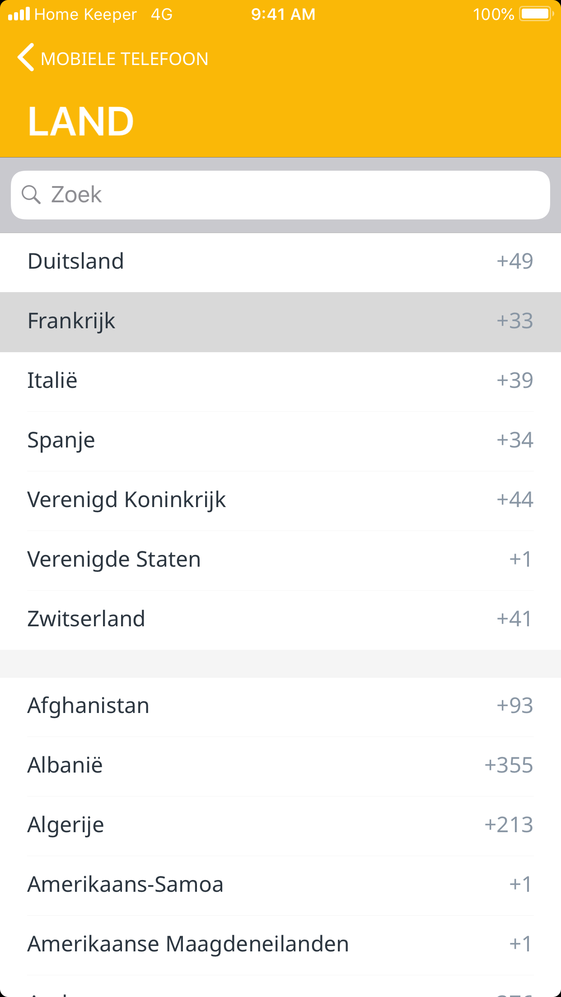This screenshot has height=997, width=561.
Task: Tap the back chevron arrow icon
Action: coord(26,58)
